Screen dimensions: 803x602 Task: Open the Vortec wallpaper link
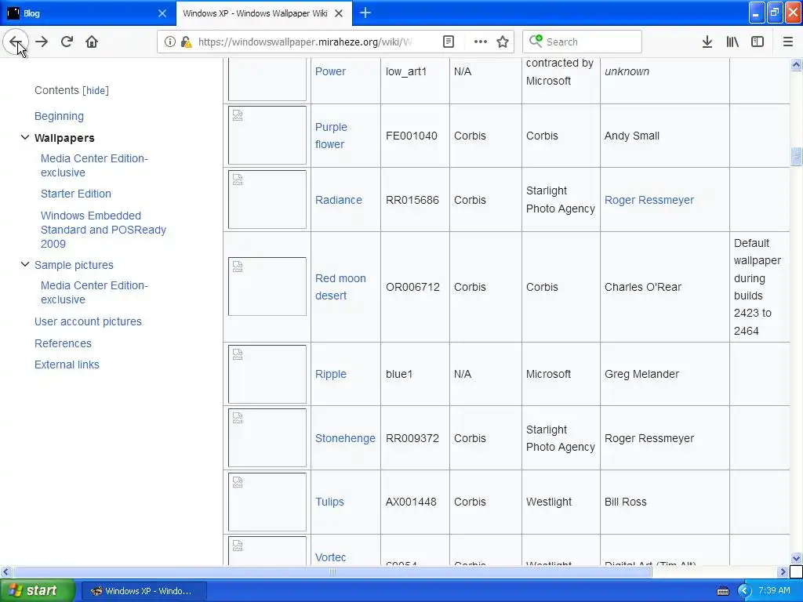click(x=330, y=557)
